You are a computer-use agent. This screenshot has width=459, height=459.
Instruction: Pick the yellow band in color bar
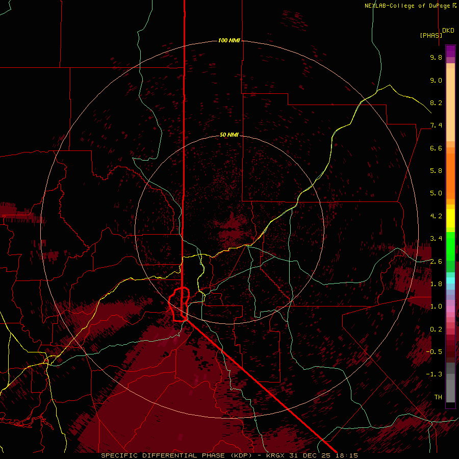(x=450, y=218)
